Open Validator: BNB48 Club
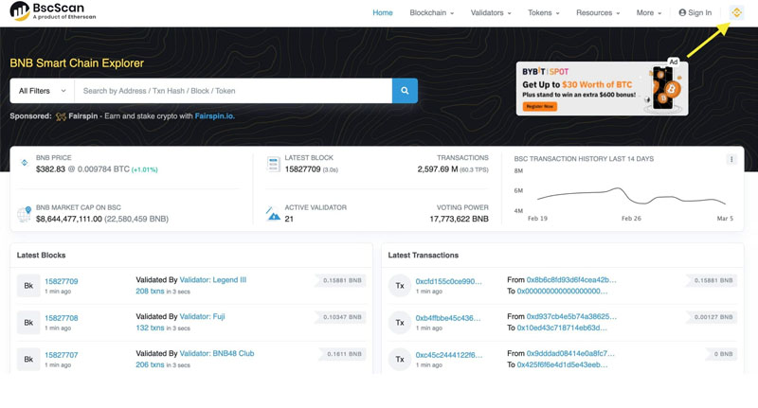The width and height of the screenshot is (758, 408). (x=217, y=353)
